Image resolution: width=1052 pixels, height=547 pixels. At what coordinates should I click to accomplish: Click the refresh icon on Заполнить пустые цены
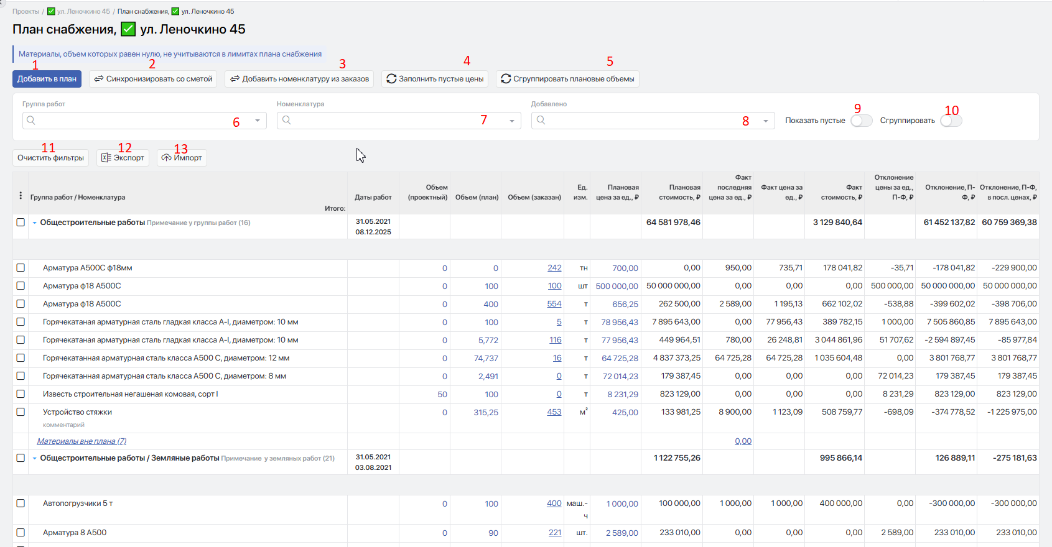391,79
